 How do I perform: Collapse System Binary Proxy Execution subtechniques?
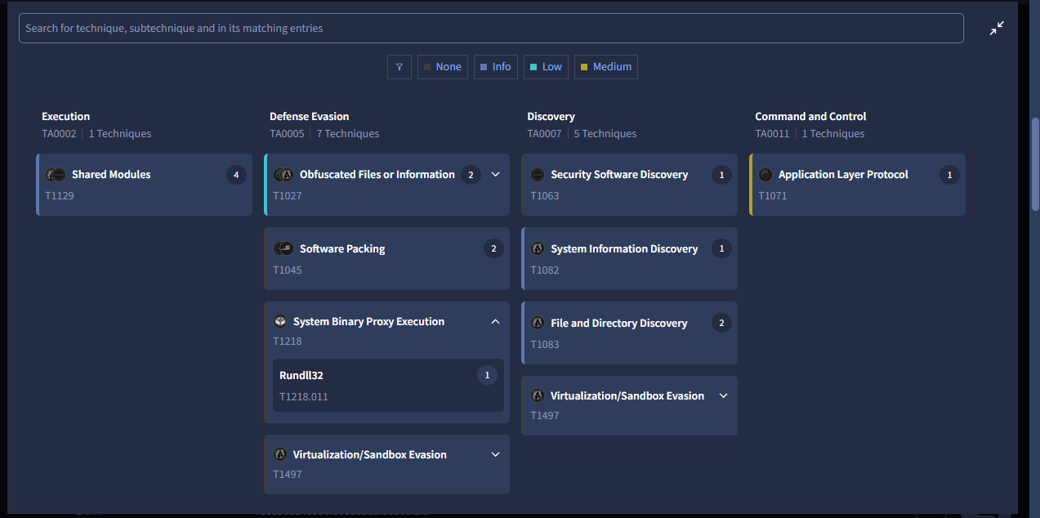pyautogui.click(x=495, y=322)
